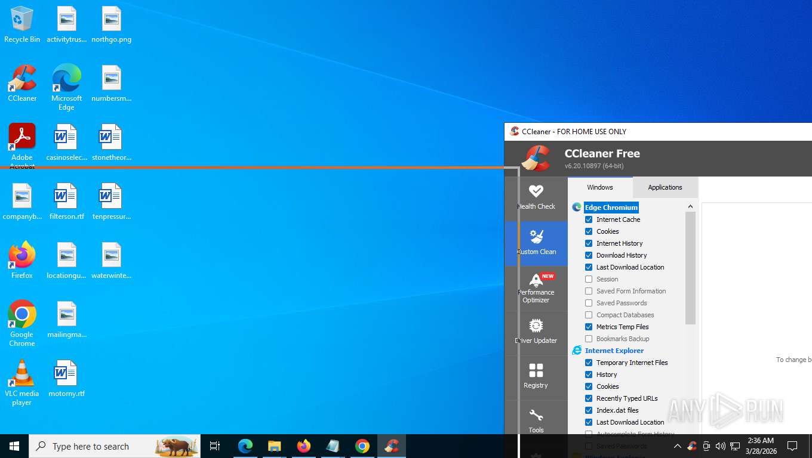This screenshot has width=812, height=458.
Task: Uncheck Temporary Internet Files
Action: point(589,363)
